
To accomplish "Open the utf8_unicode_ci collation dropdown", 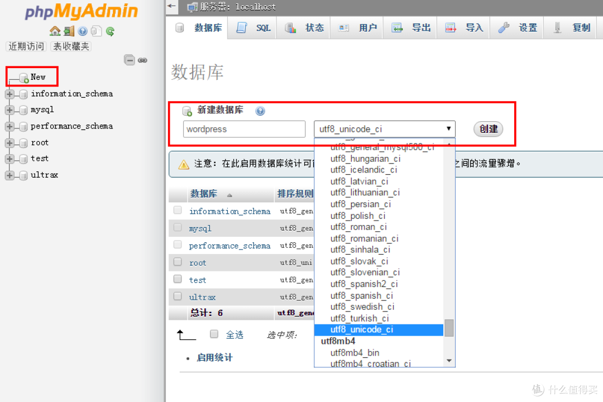I will coord(385,129).
